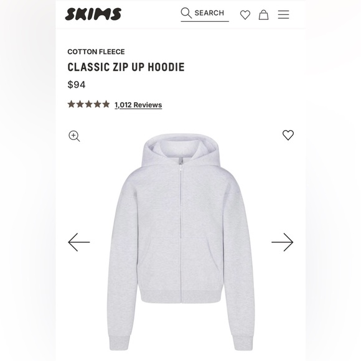Favorite the hoodie with the heart icon
The height and width of the screenshot is (361, 361).
coord(288,135)
